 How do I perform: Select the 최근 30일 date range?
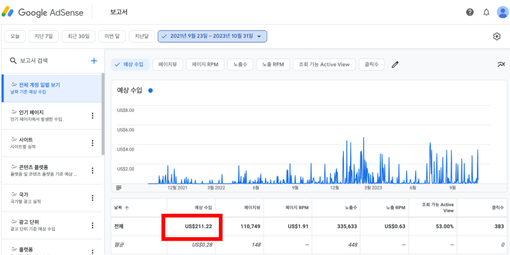78,36
